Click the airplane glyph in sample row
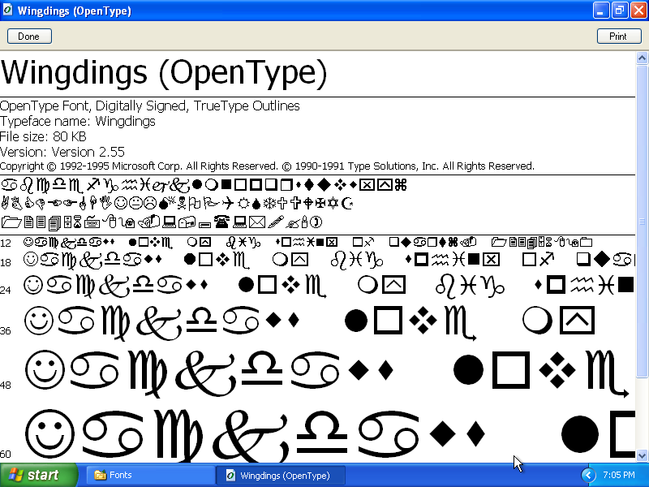 (x=228, y=204)
